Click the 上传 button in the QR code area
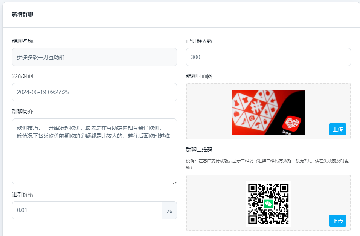Image resolution: width=360 pixels, height=236 pixels. [337, 221]
